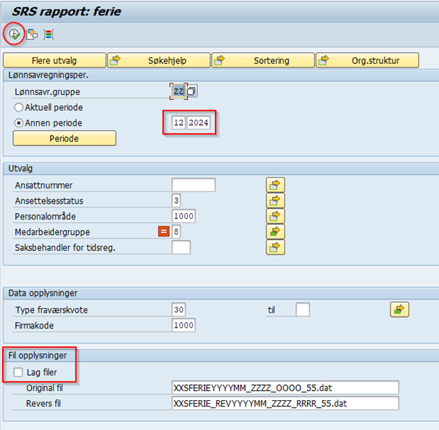Enable the Lag filer checkbox
Screen dimensions: 439x430
click(x=18, y=372)
